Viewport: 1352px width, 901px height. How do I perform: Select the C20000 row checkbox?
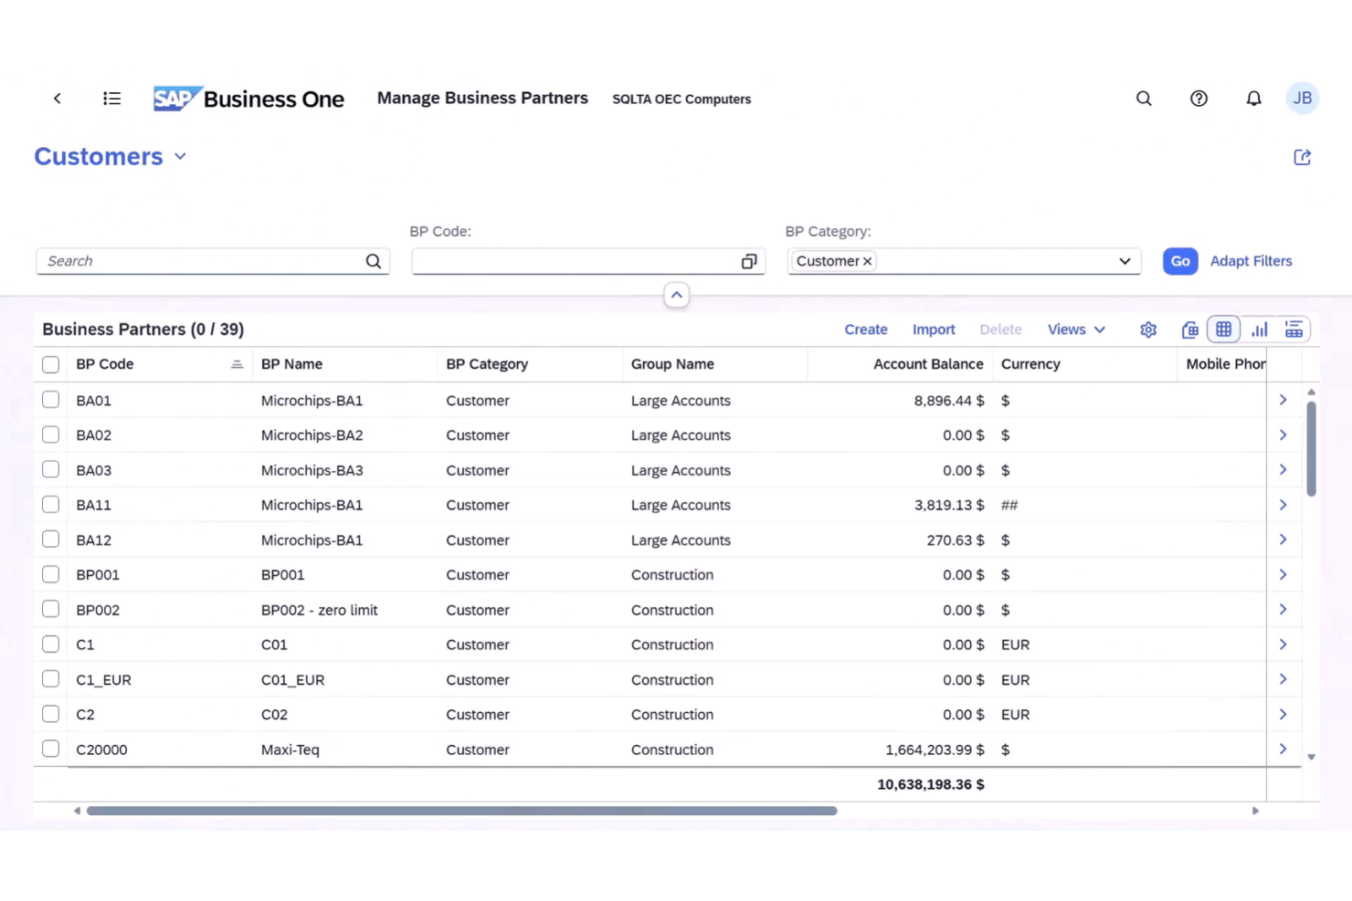(50, 749)
